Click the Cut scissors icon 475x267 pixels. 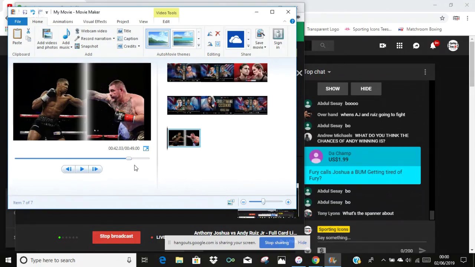click(28, 31)
